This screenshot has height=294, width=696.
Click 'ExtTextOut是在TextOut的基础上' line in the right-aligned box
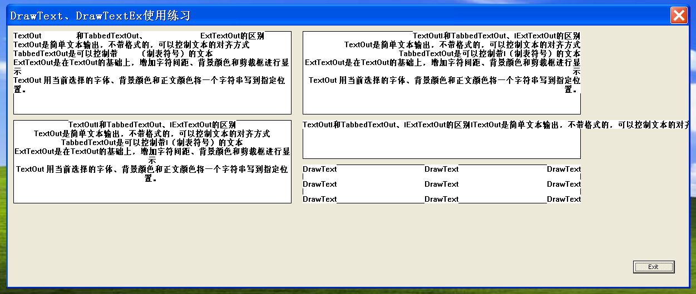[x=442, y=63]
